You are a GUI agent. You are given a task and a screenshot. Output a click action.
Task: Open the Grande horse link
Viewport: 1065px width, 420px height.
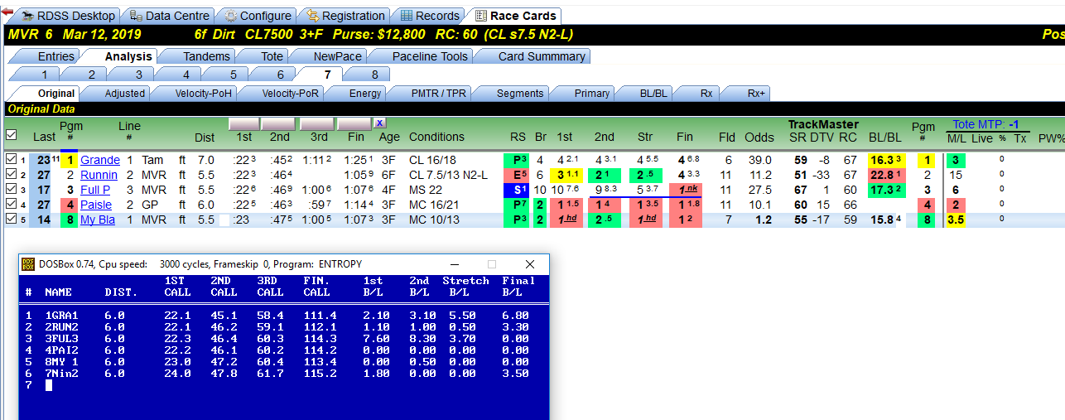(x=100, y=160)
